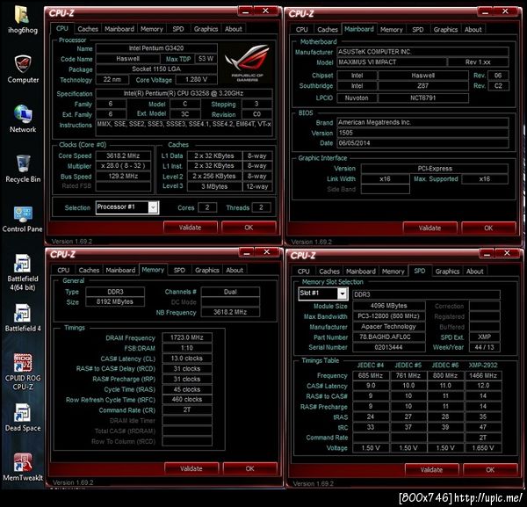Click the DRAM Frequency 1723.0 MHz value
Screen dimensions: 527x507
[x=187, y=337]
